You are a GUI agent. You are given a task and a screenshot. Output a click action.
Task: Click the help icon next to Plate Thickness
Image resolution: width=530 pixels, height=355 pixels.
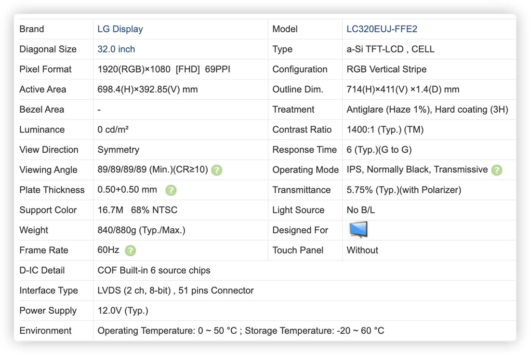pyautogui.click(x=171, y=190)
